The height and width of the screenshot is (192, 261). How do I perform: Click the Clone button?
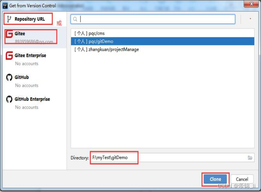coord(215,179)
